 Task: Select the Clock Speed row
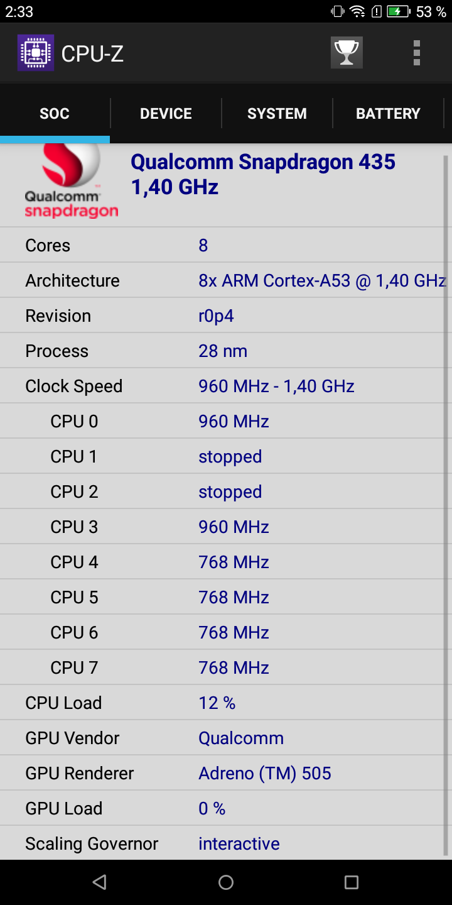(222, 386)
